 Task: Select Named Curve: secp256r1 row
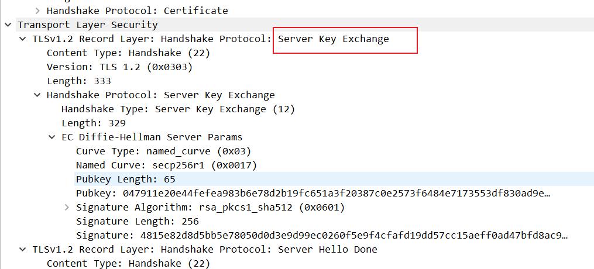[166, 165]
